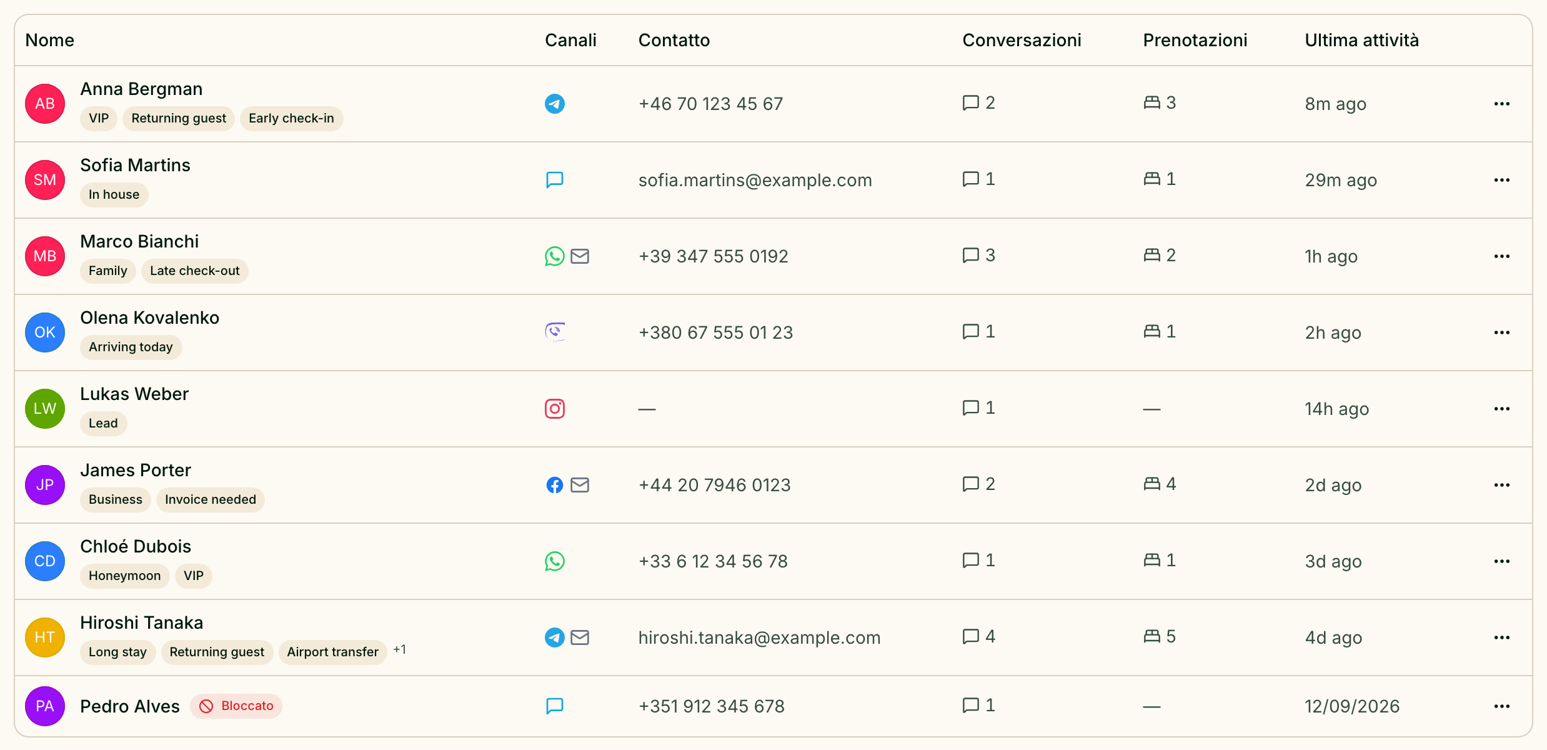Click Sofia Martins' In house tag
This screenshot has width=1547, height=750.
pyautogui.click(x=114, y=195)
